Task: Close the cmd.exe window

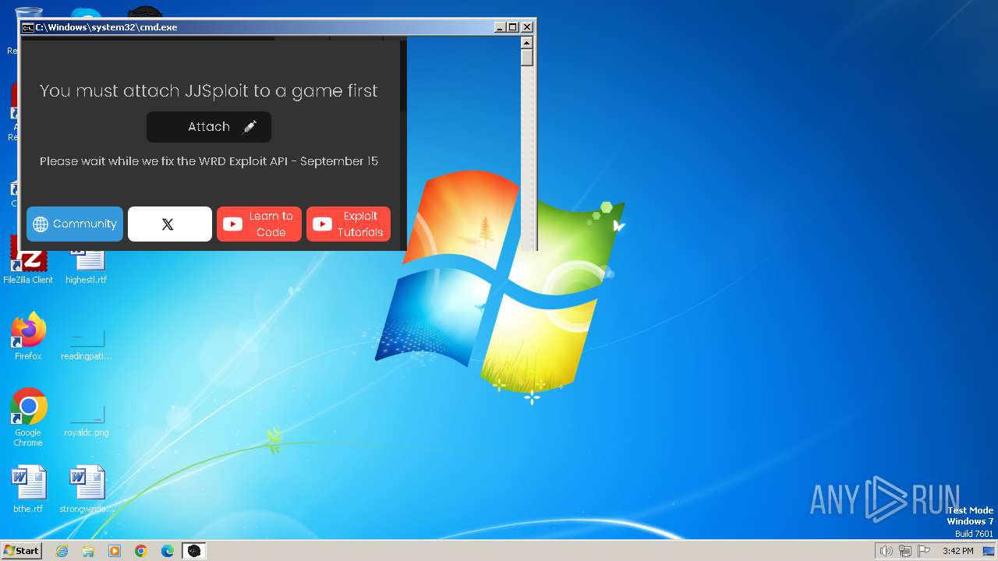Action: 527,27
